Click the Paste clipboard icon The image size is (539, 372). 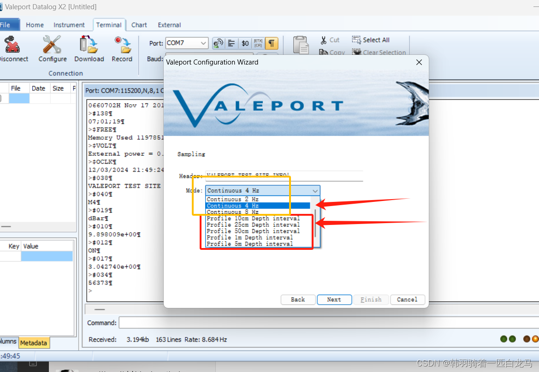click(301, 45)
